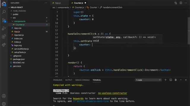Screen dimensions: 190x106
Task: Click the 'keywords' highlighted word in terminal
Action: [78, 99]
